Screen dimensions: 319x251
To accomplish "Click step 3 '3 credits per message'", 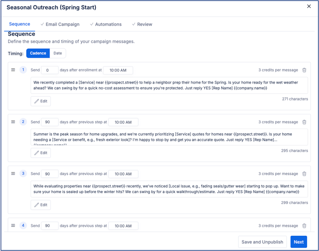I will tap(278, 174).
